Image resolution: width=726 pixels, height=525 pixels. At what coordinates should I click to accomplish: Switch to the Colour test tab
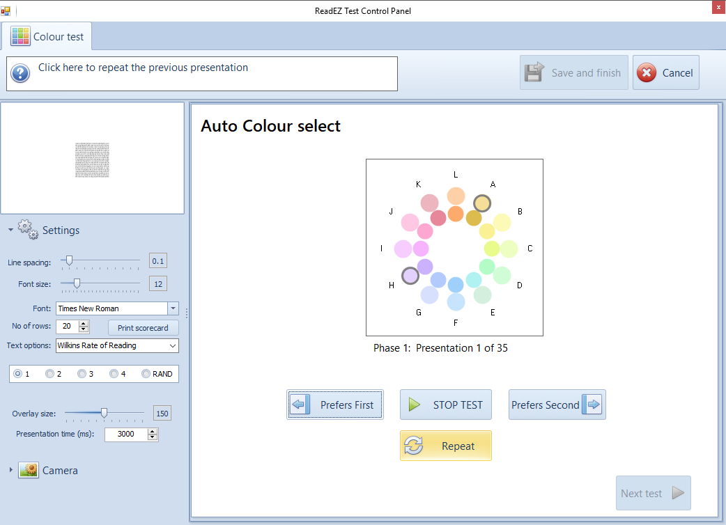point(47,36)
